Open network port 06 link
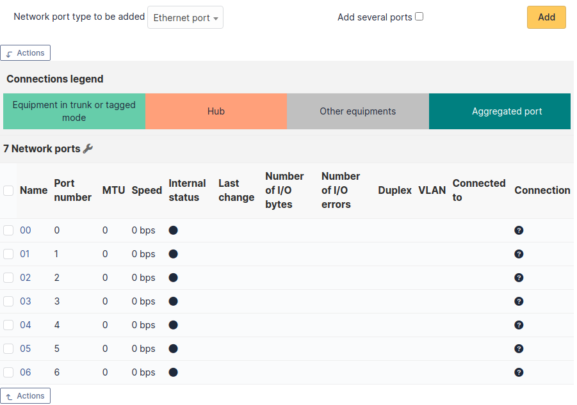The width and height of the screenshot is (577, 405). point(26,372)
